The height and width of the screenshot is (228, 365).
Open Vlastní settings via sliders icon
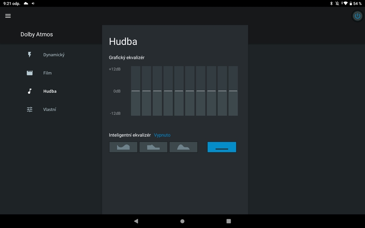(x=29, y=109)
